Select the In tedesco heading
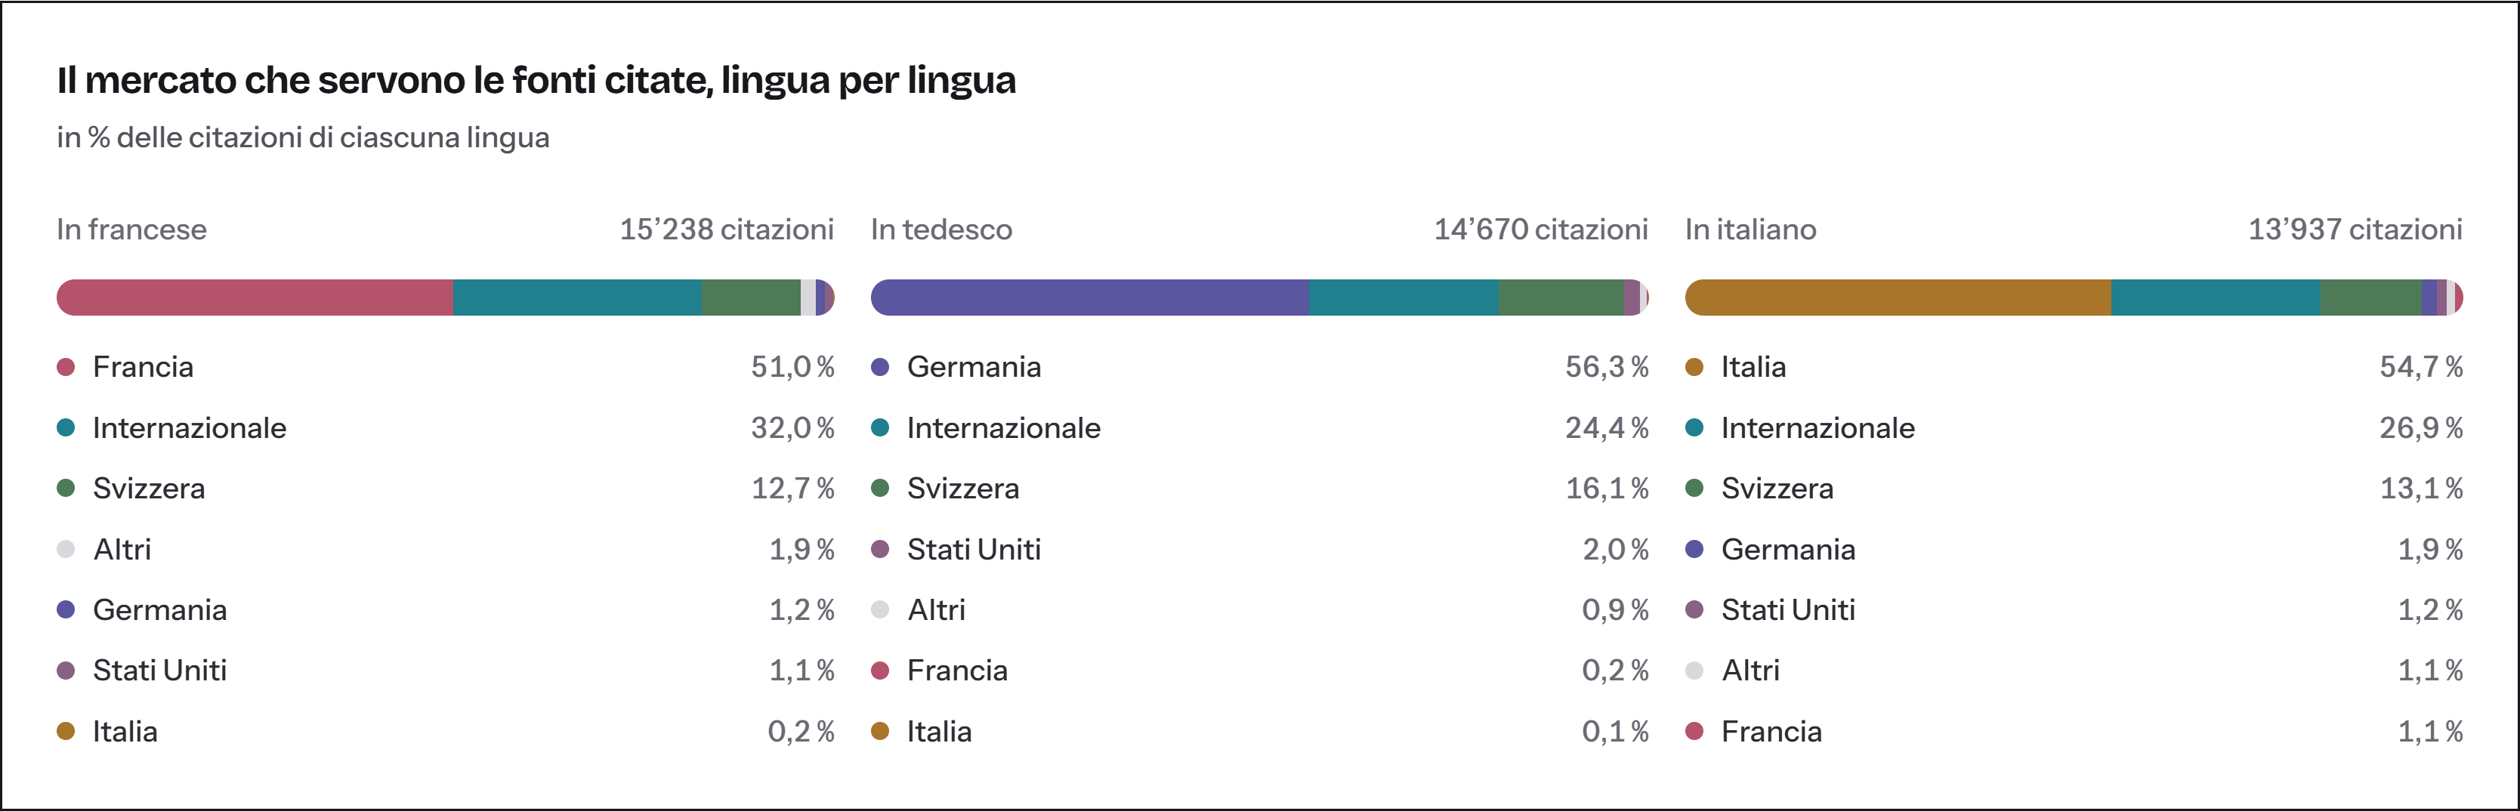Screen dimensions: 2520x811 pos(941,229)
